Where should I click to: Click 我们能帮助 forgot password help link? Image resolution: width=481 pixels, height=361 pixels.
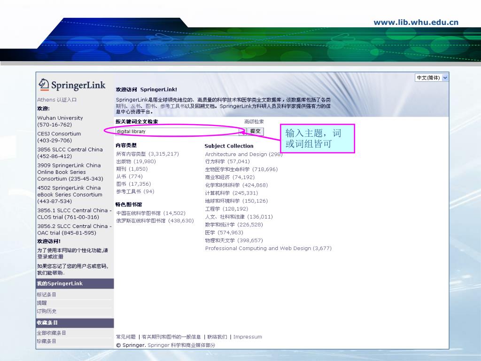point(50,273)
